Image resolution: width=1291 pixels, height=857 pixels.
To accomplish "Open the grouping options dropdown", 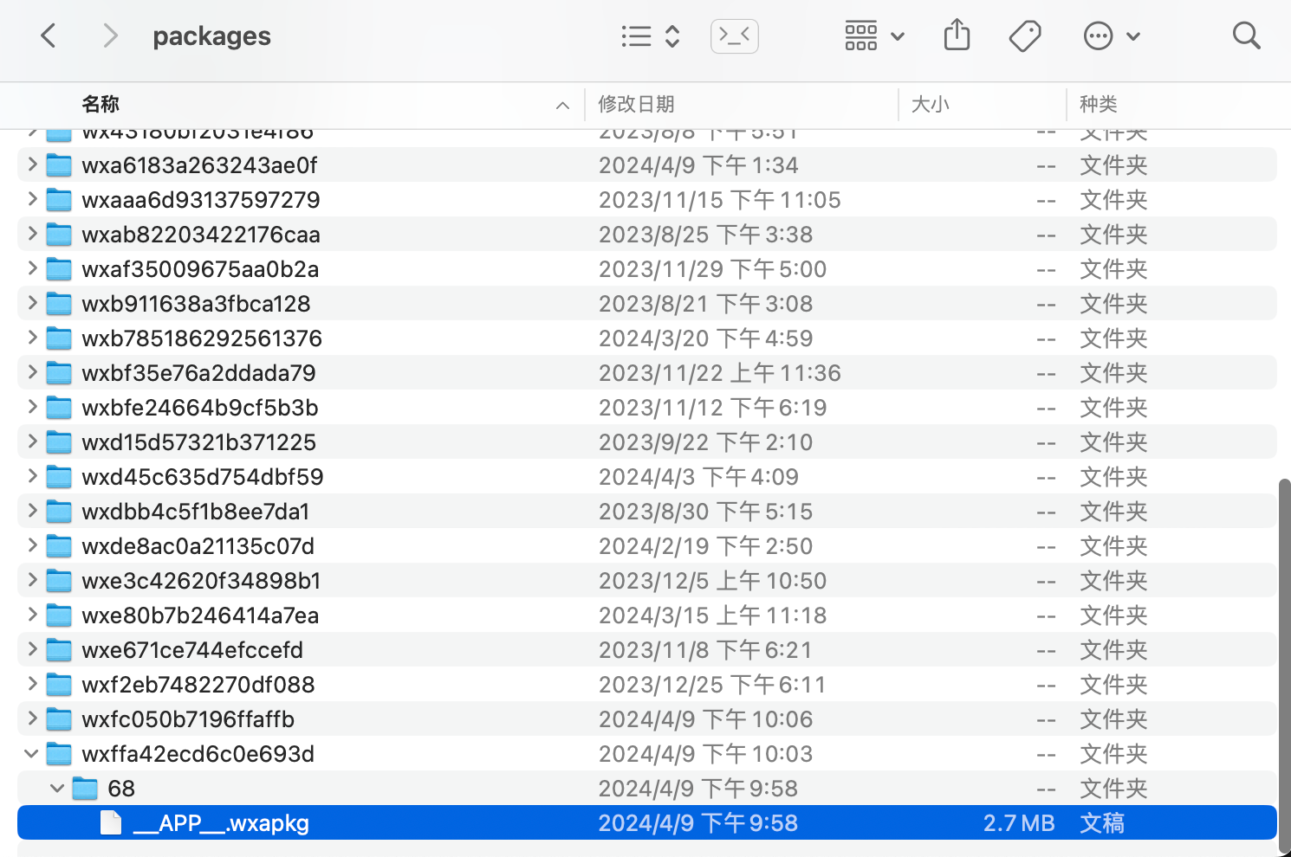I will click(875, 36).
